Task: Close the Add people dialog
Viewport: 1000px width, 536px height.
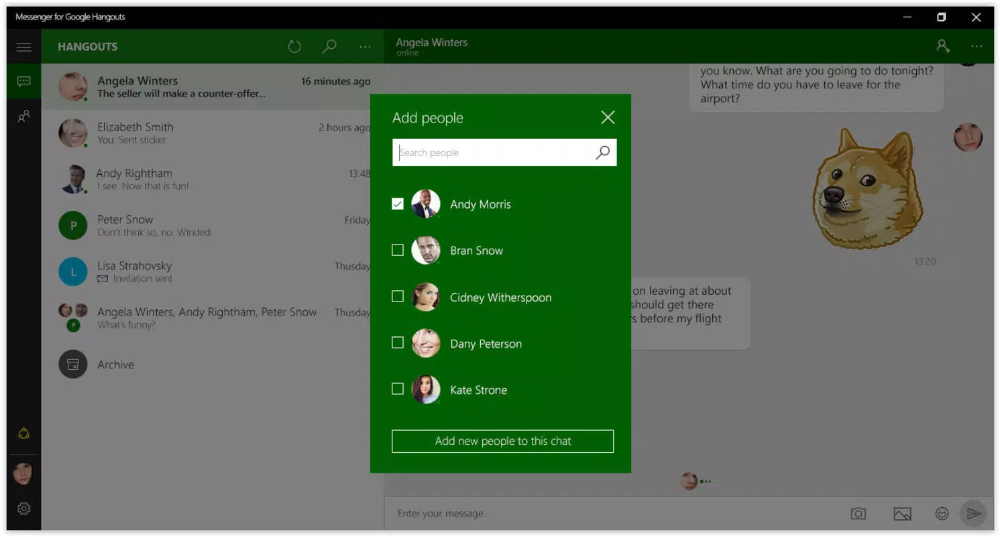Action: pyautogui.click(x=608, y=117)
